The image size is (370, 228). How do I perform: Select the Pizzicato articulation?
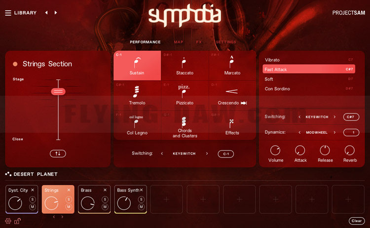[x=185, y=95]
